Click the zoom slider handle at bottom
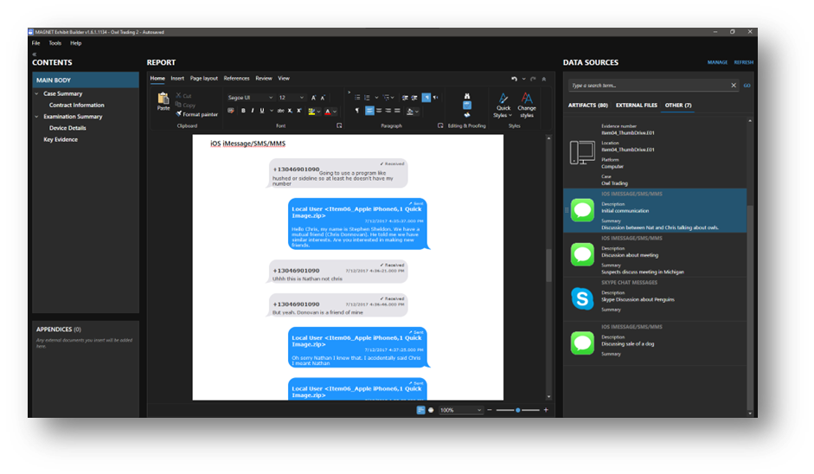Viewport: 814px width, 474px height. click(517, 410)
